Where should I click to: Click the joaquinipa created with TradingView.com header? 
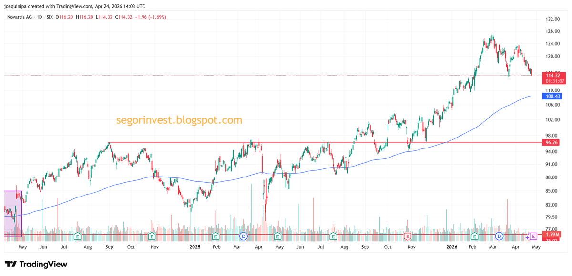pos(75,6)
